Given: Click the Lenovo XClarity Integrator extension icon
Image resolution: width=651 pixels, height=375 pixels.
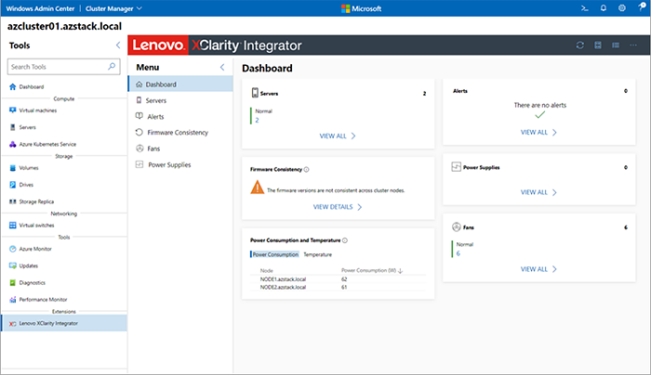Looking at the screenshot, I should point(12,324).
